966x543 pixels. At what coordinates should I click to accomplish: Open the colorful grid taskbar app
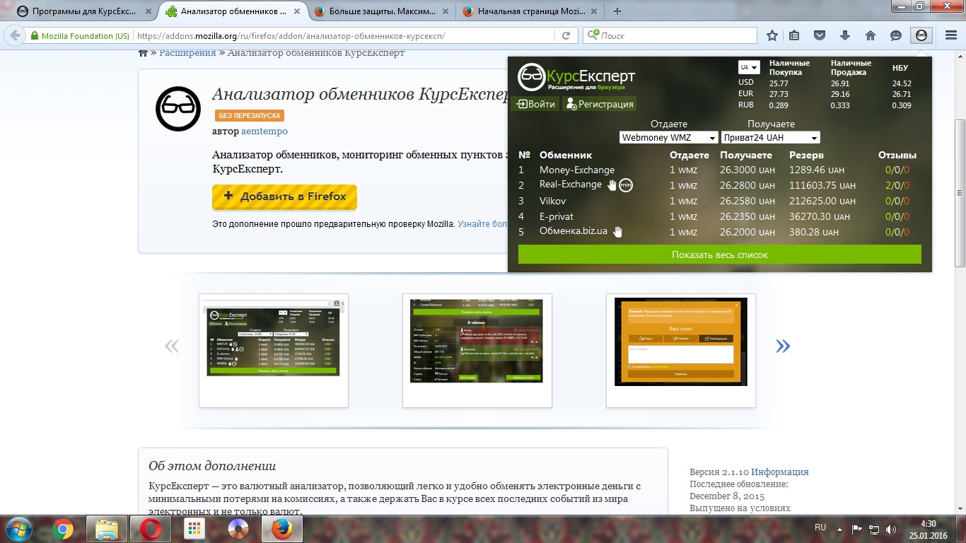(x=194, y=528)
